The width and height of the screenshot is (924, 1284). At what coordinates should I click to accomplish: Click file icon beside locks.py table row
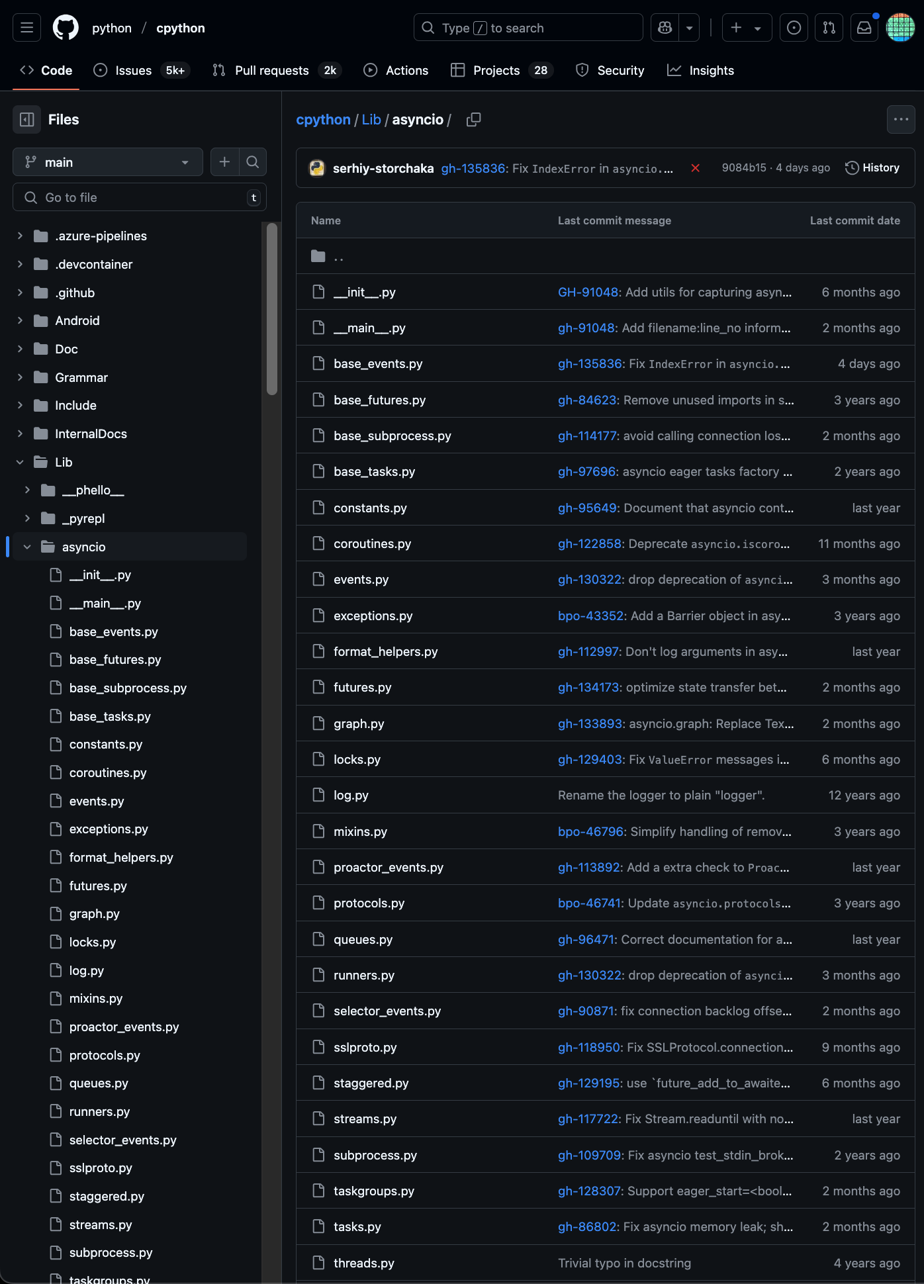pyautogui.click(x=318, y=759)
